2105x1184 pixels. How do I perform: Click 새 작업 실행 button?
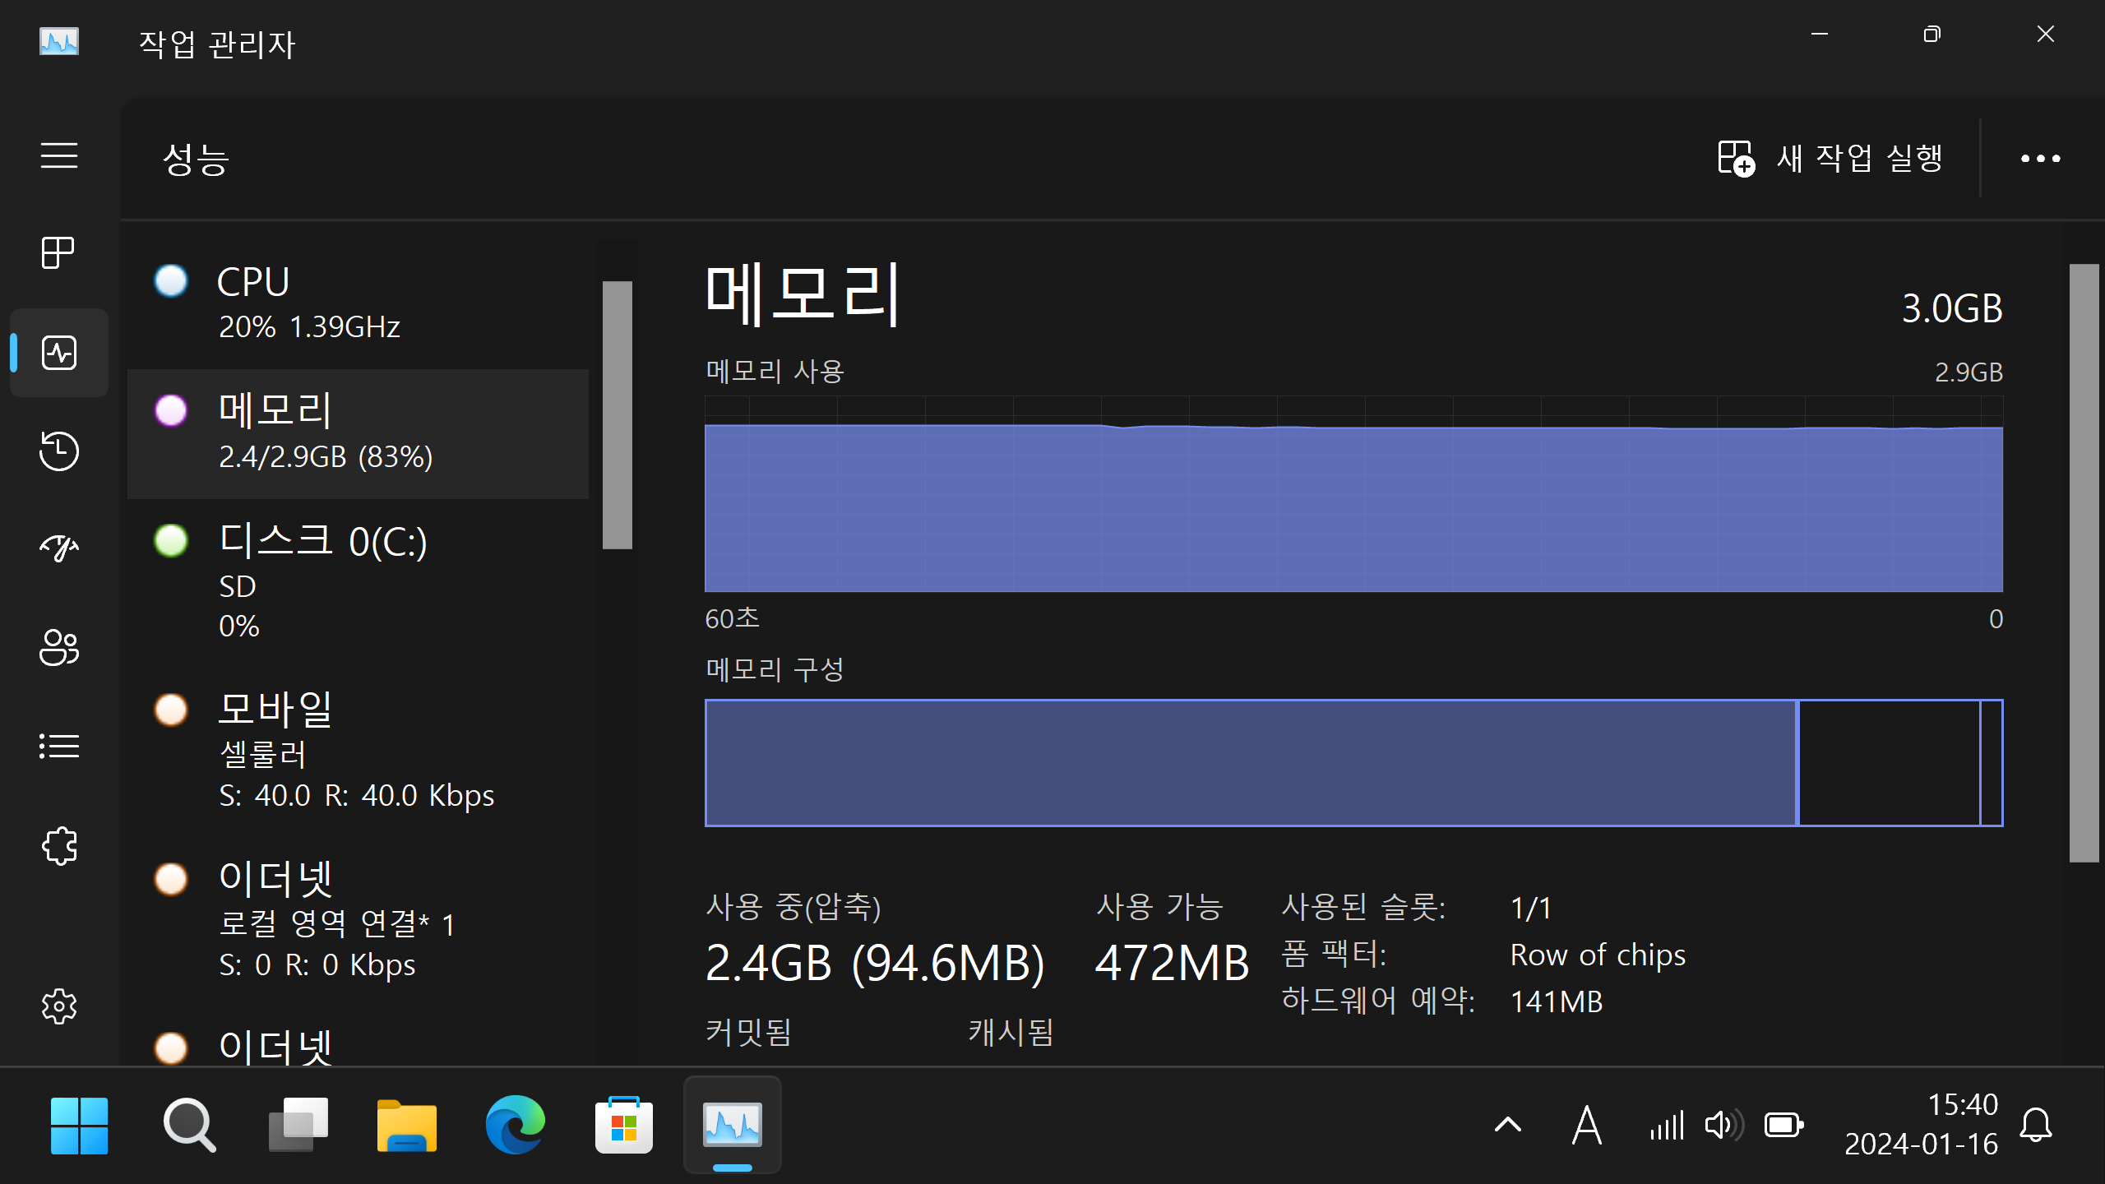point(1830,158)
